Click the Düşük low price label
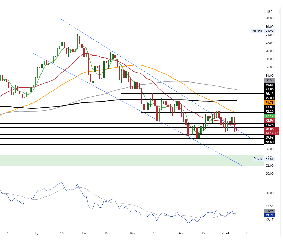283x246 pixels. pyautogui.click(x=258, y=159)
